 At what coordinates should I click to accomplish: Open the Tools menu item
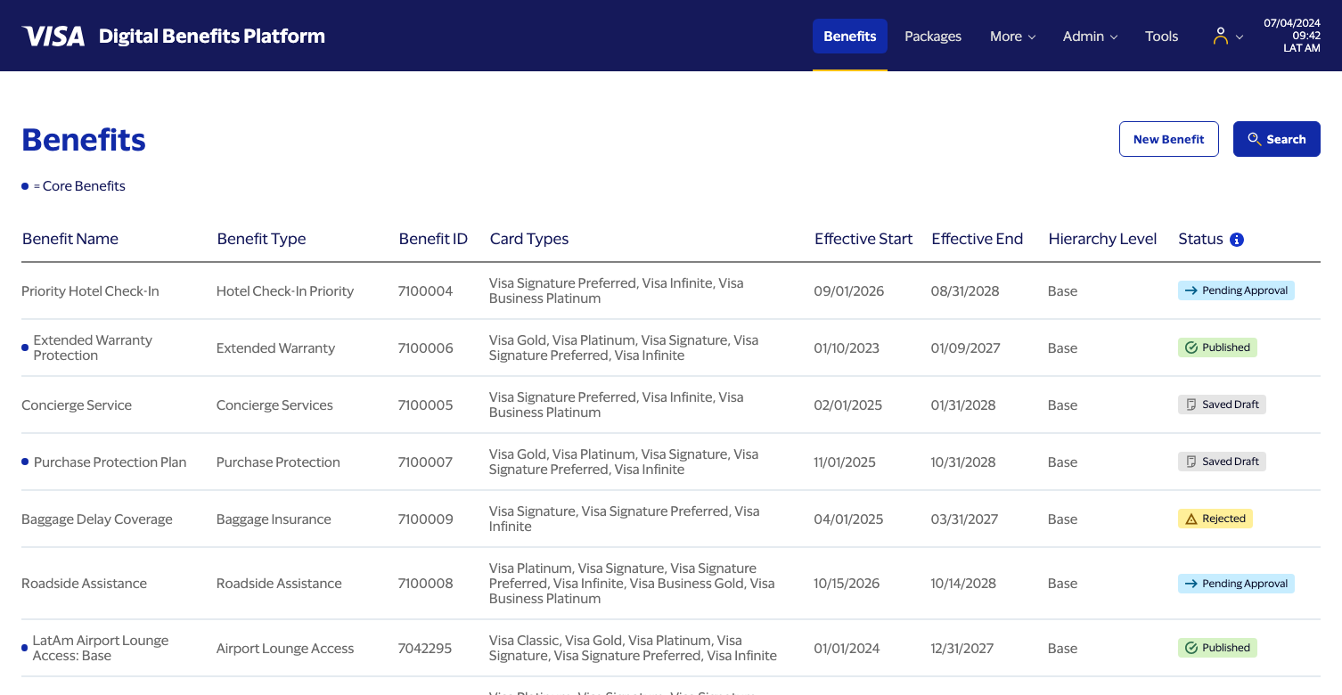[1161, 37]
